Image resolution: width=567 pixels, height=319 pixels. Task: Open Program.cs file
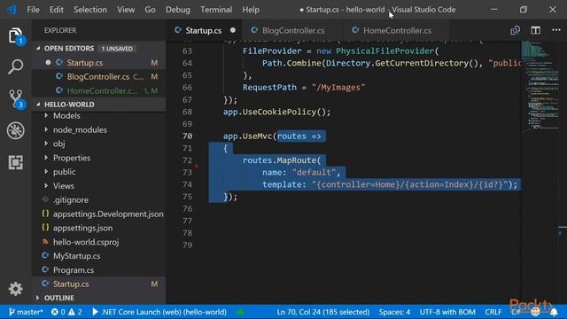(x=74, y=270)
